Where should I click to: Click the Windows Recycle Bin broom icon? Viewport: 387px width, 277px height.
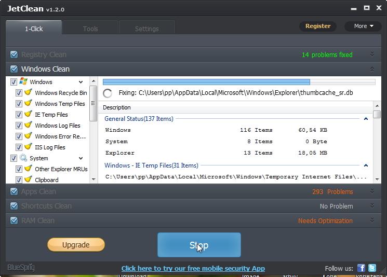tap(29, 93)
